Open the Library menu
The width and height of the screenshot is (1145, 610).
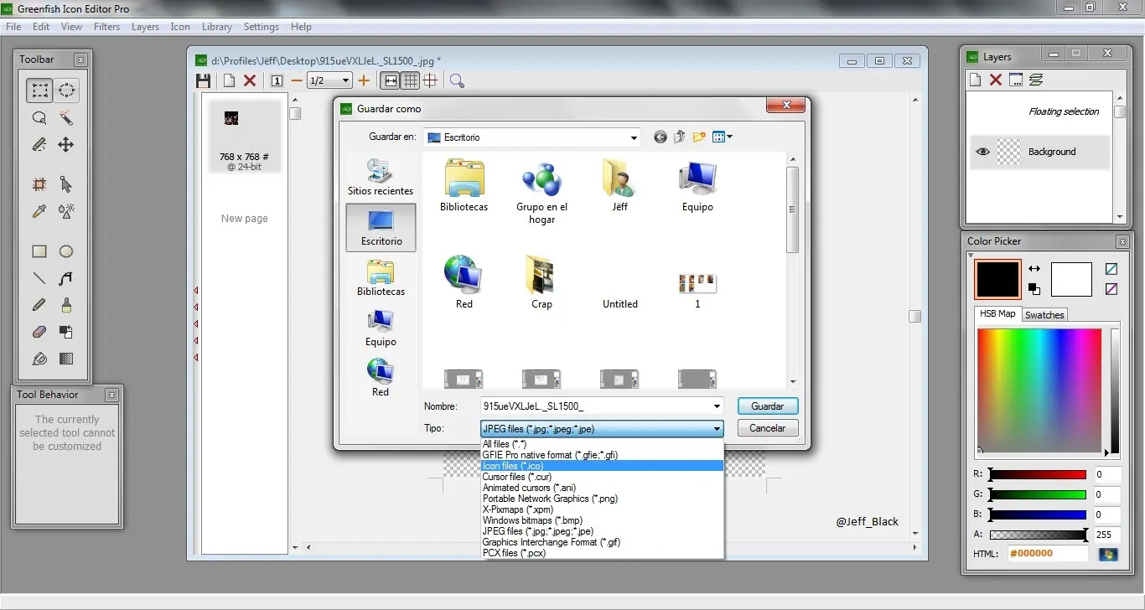217,27
